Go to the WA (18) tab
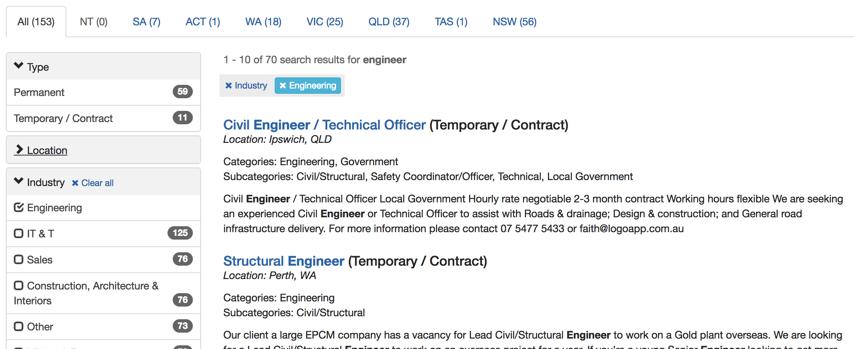 point(263,22)
